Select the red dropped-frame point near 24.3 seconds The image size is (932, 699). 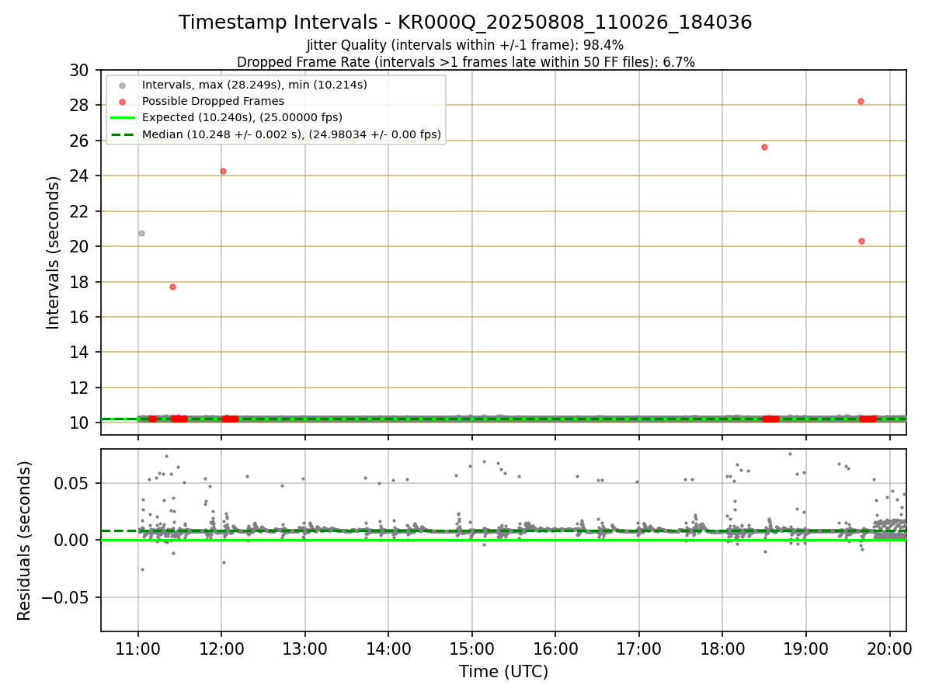(x=223, y=171)
